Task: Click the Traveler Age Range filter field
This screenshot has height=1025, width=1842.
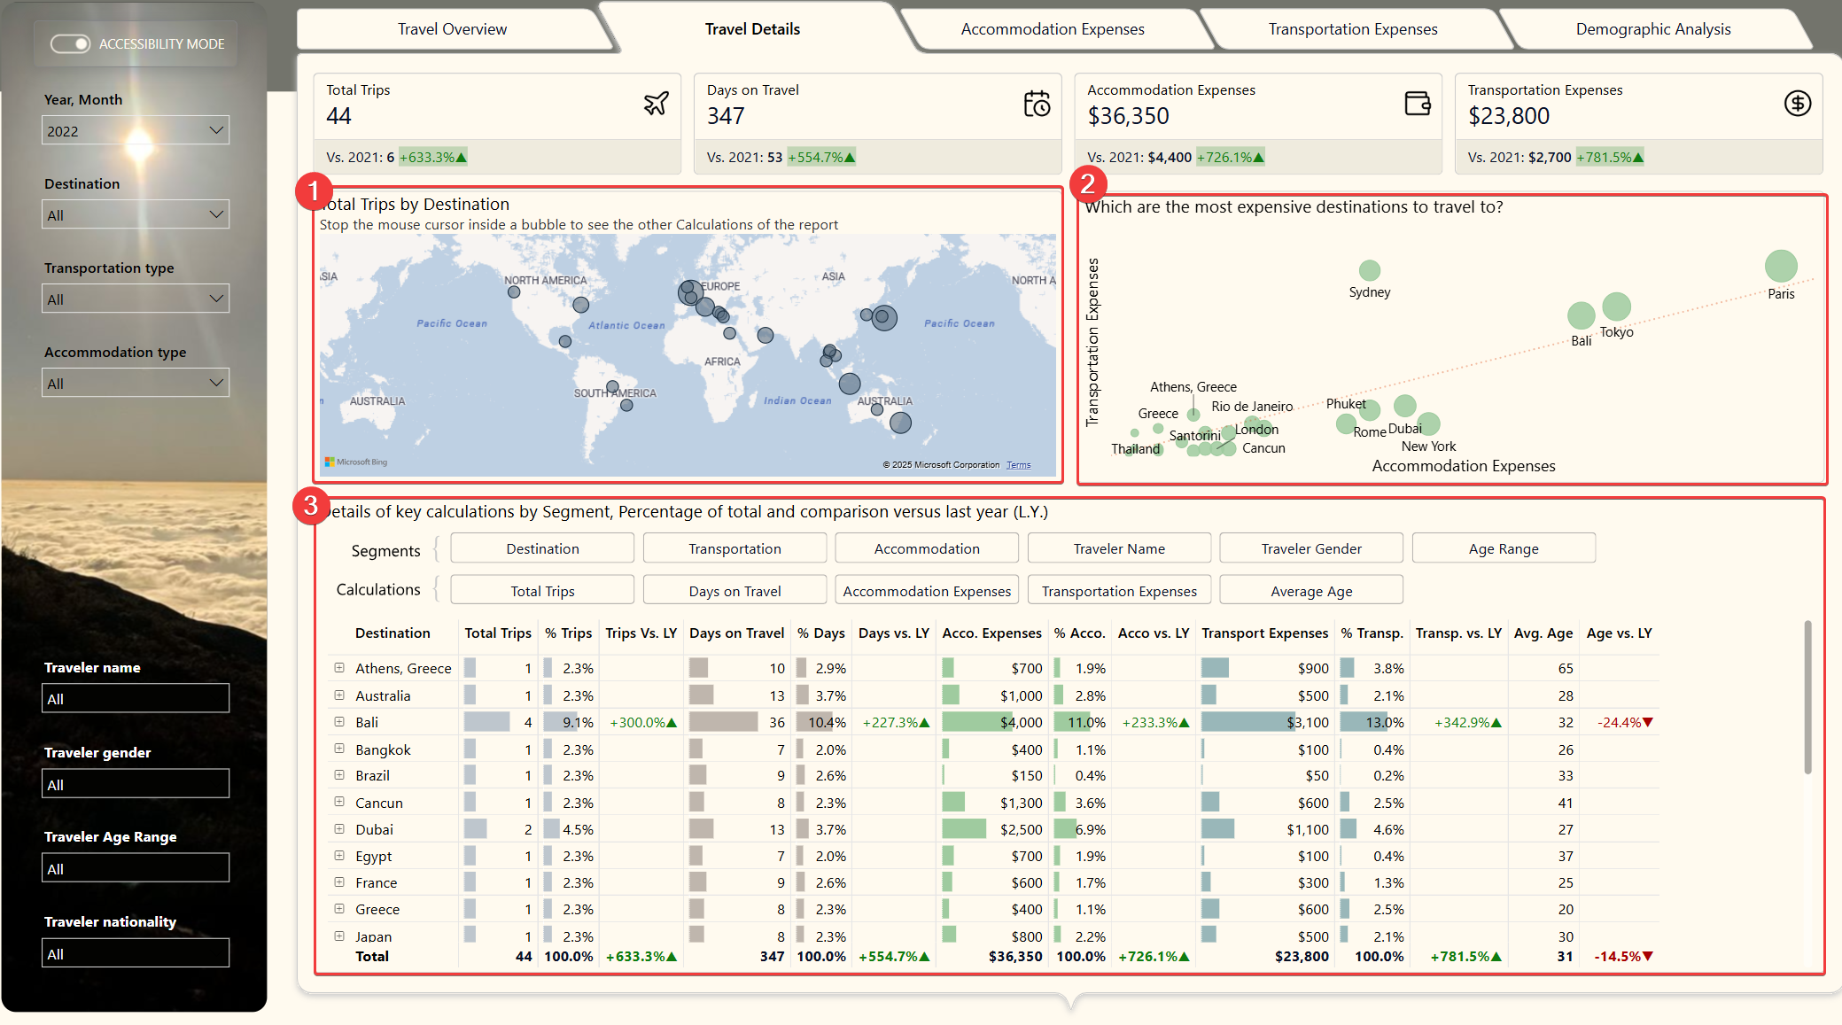Action: point(136,869)
